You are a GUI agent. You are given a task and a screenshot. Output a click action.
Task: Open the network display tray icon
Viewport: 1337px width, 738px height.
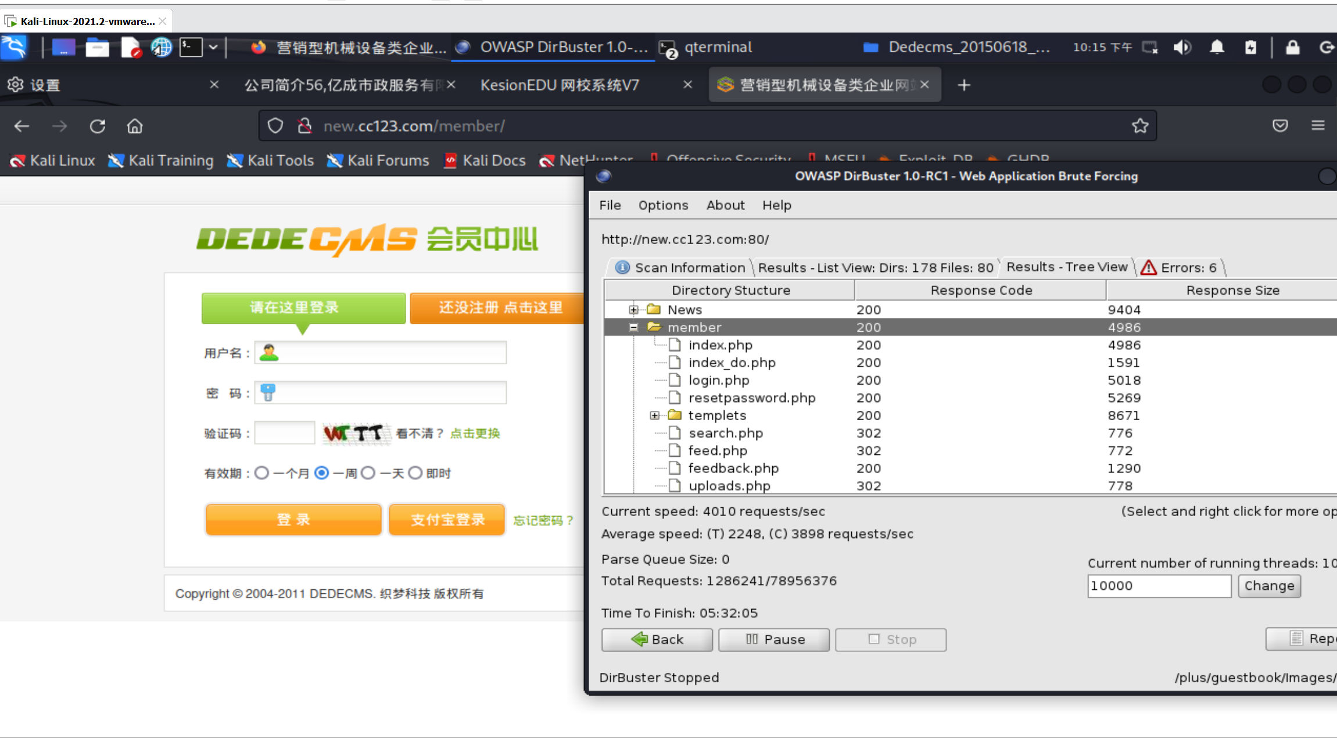click(x=1150, y=47)
